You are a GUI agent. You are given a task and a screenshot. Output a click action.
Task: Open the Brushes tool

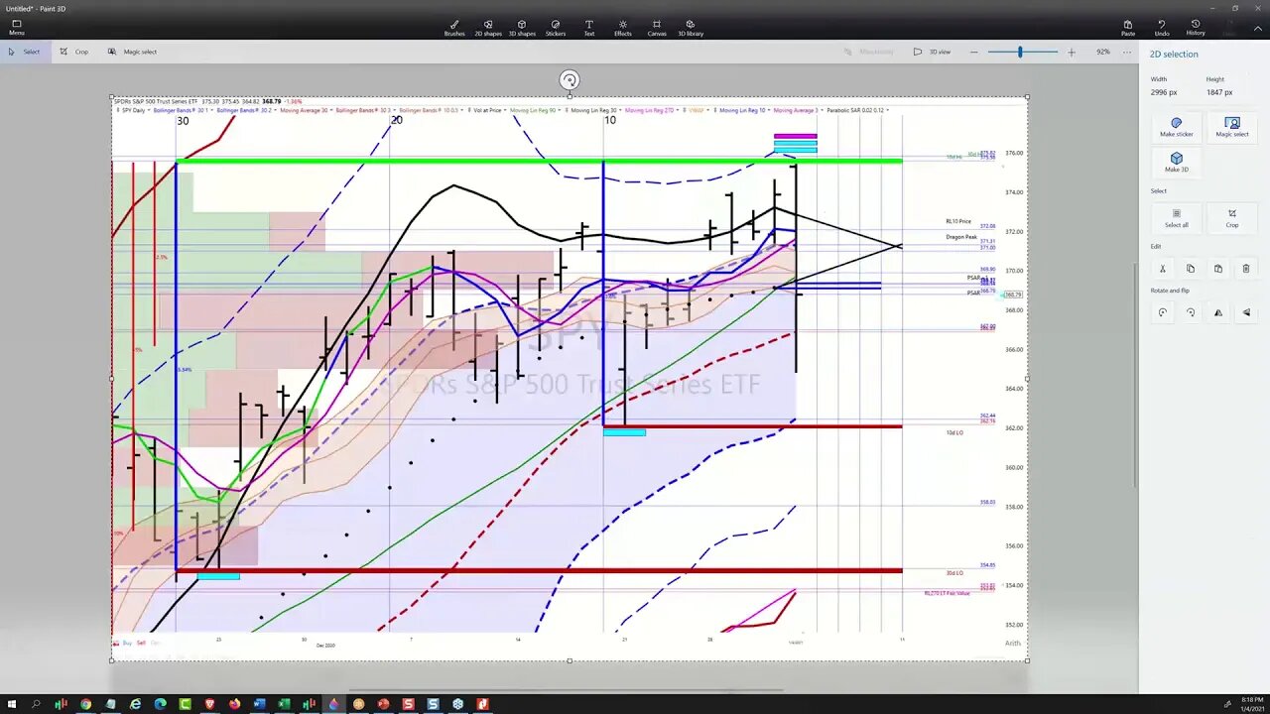tap(454, 28)
